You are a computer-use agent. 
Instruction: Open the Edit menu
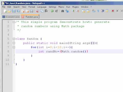click(x=9, y=7)
